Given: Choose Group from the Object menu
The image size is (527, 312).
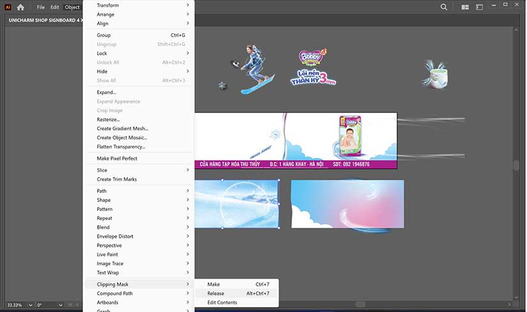Looking at the screenshot, I should click(139, 35).
